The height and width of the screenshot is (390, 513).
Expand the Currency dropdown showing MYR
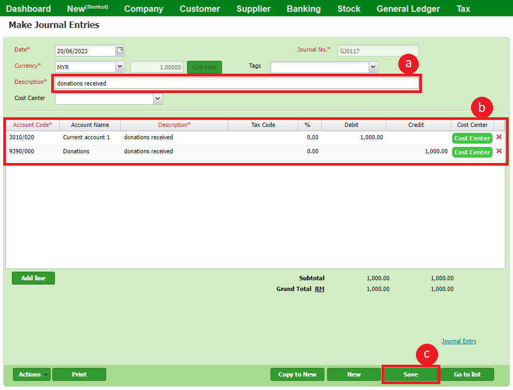coord(120,67)
